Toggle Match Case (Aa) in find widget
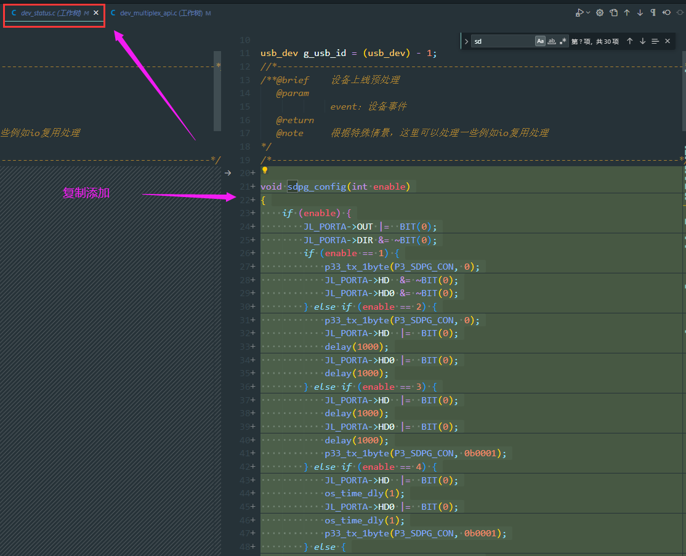 click(540, 41)
